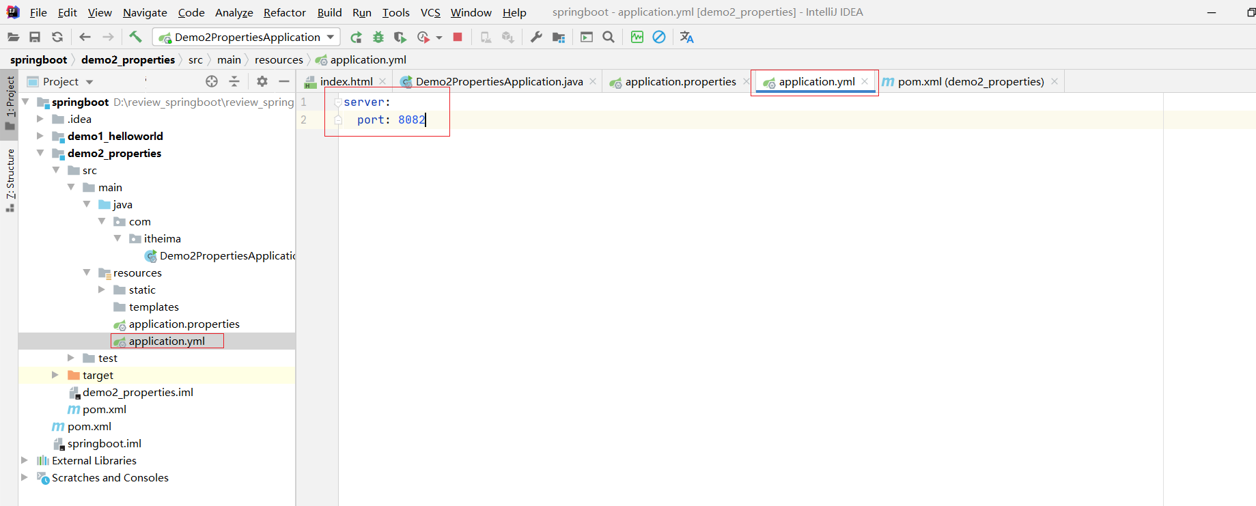
Task: Toggle the Structure tool window stripe button
Action: pyautogui.click(x=10, y=180)
